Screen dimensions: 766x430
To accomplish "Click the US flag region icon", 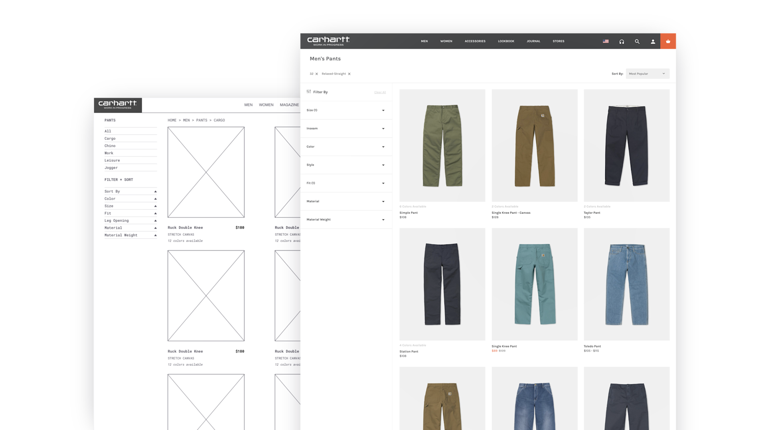I will pyautogui.click(x=606, y=41).
